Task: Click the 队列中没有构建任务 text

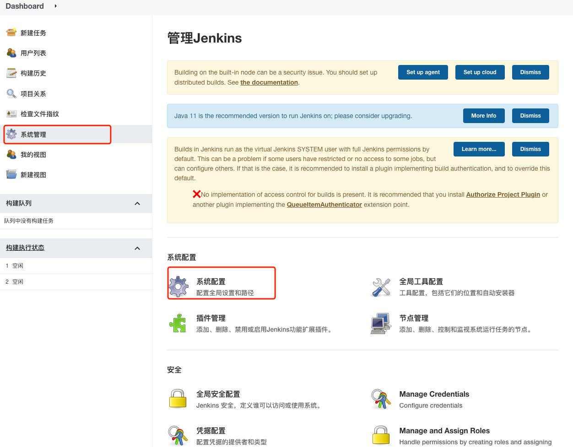Action: (29, 221)
